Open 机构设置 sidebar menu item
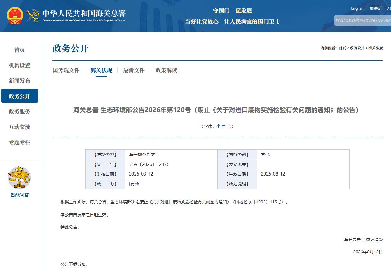Image resolution: width=391 pixels, height=268 pixels. click(20, 65)
